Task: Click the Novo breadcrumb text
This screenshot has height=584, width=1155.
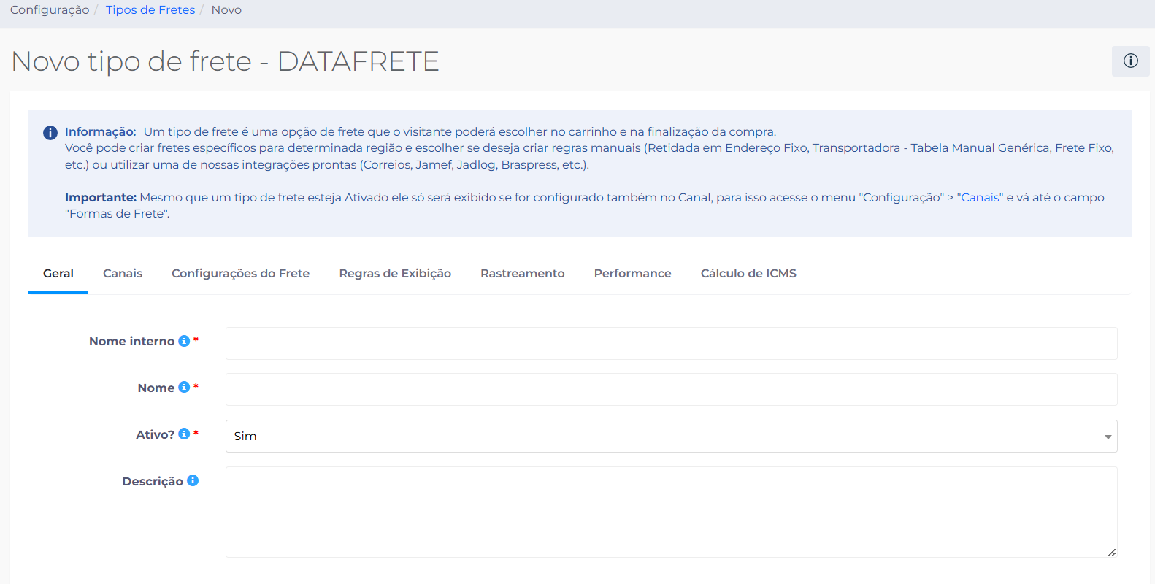Action: (226, 10)
